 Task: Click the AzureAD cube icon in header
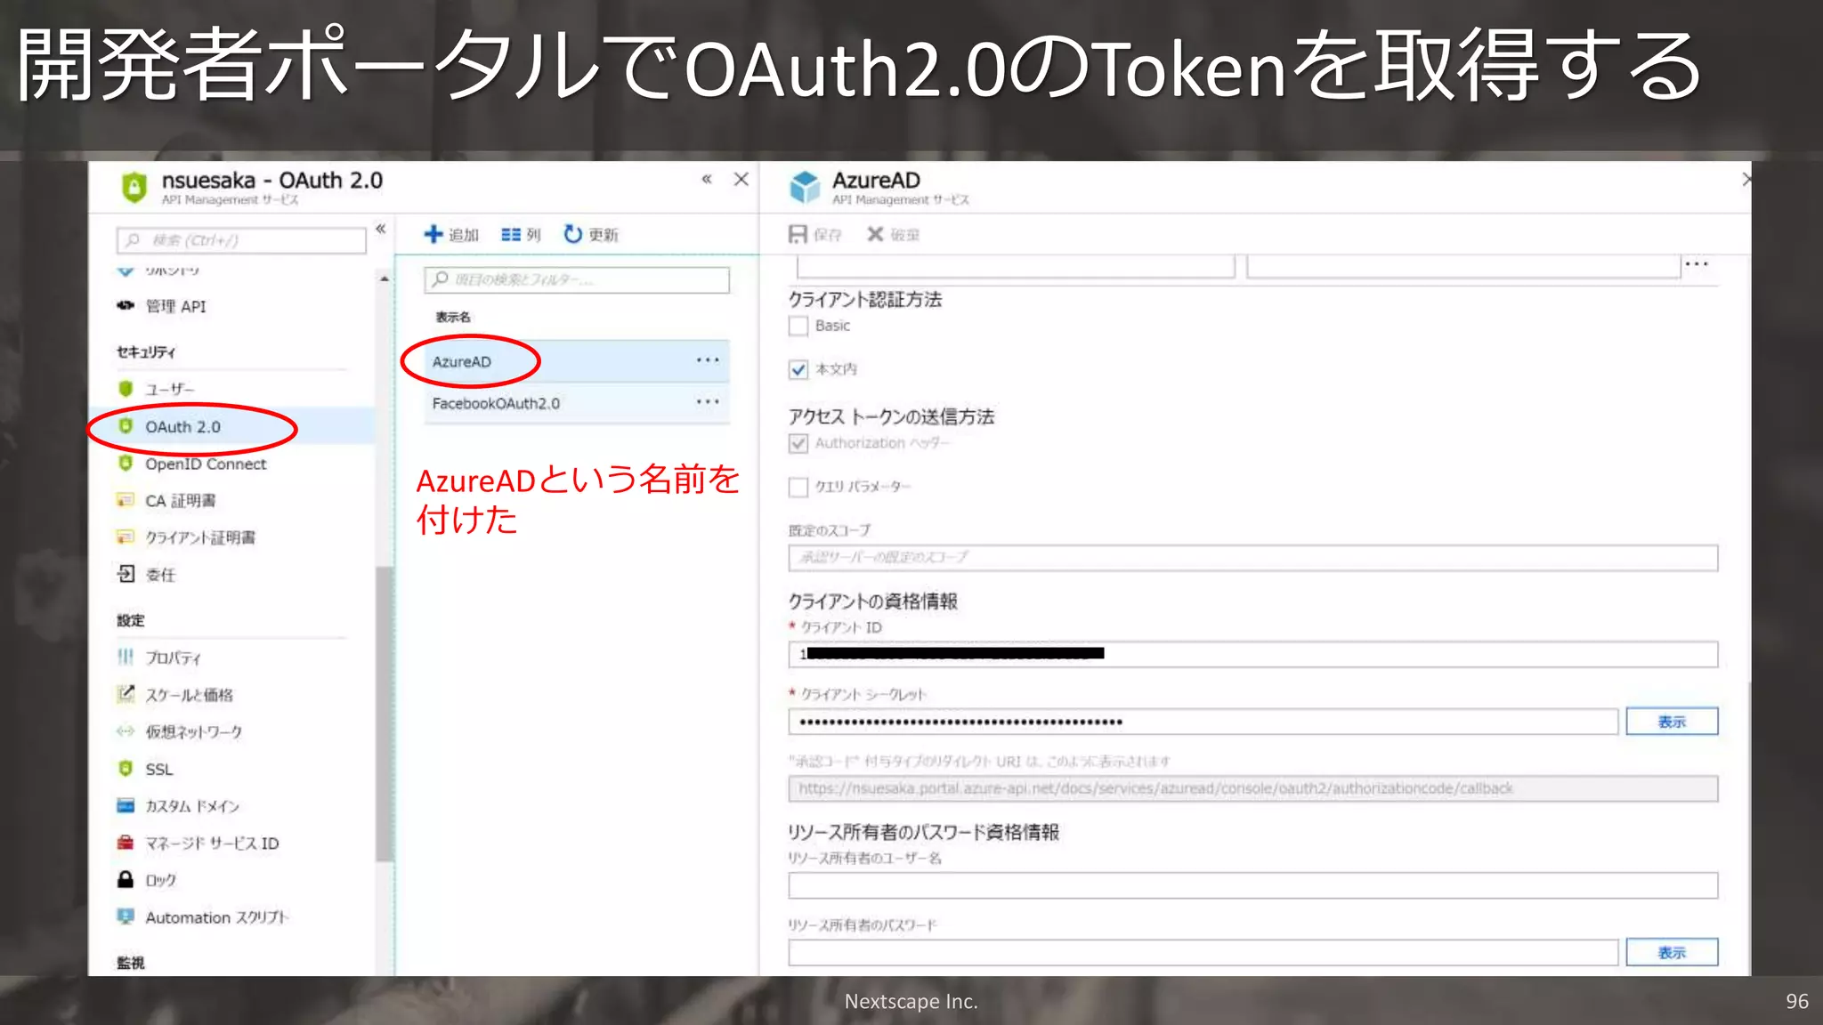pyautogui.click(x=805, y=187)
